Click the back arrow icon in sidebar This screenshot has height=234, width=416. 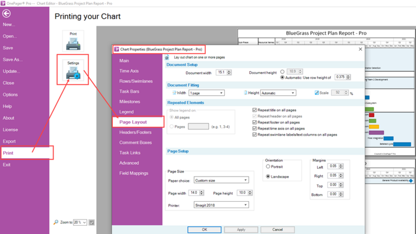click(x=6, y=14)
